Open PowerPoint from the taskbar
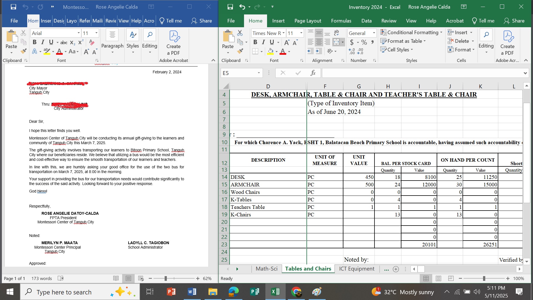Viewport: 533px width, 300px height. [x=171, y=292]
